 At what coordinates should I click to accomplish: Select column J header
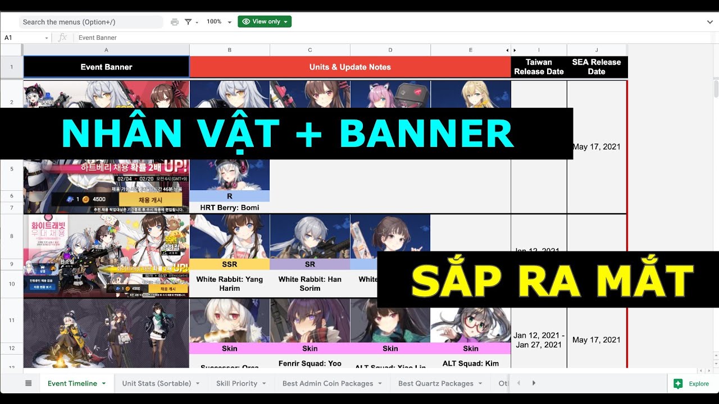tap(597, 50)
